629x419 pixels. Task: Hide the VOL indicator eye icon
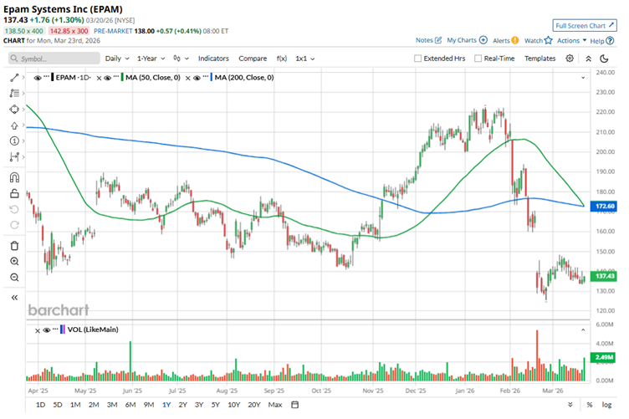point(47,330)
